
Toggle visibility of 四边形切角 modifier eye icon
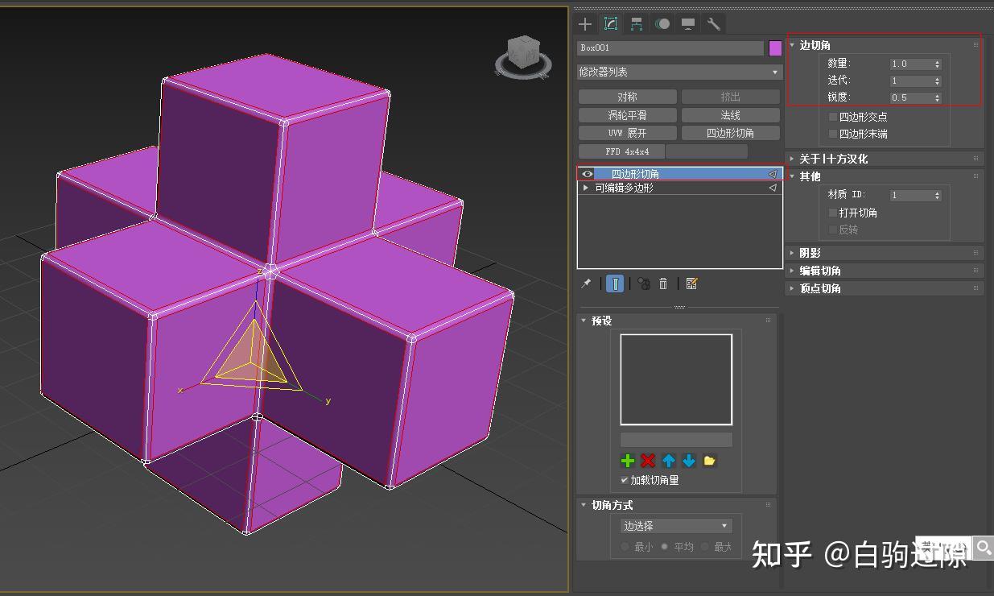[x=587, y=173]
